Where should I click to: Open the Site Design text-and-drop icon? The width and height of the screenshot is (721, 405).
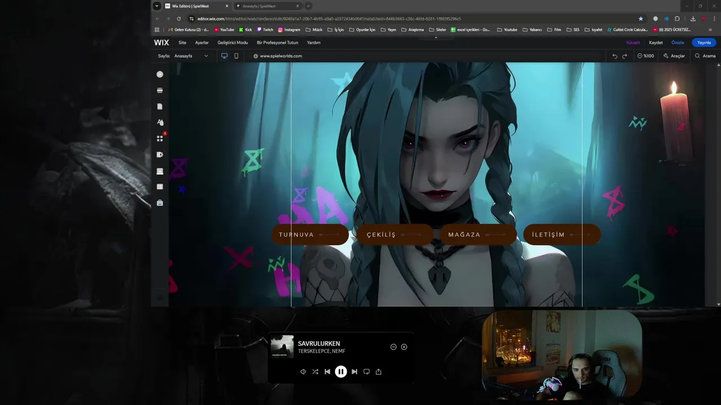pos(160,122)
